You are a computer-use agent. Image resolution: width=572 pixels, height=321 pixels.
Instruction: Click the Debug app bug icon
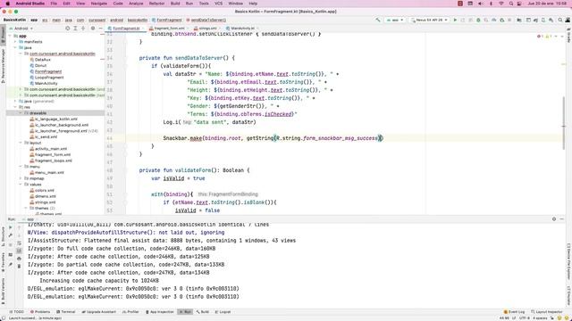pyautogui.click(x=478, y=20)
